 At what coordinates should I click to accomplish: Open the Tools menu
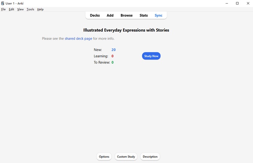pyautogui.click(x=30, y=9)
